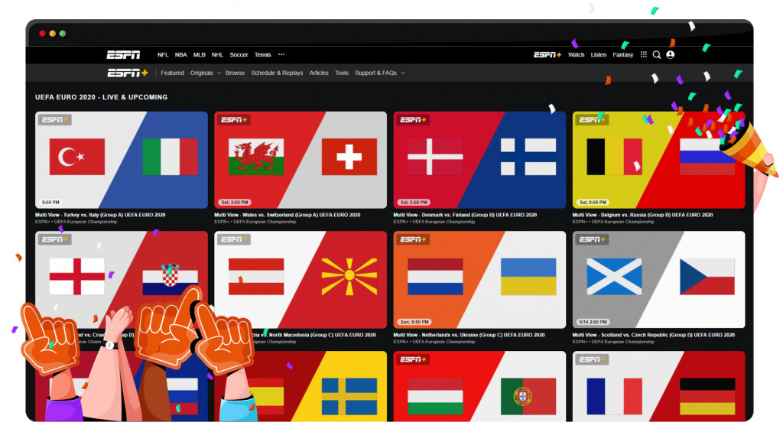
Task: Click the Belgium vs. Russia title link
Action: (x=642, y=216)
